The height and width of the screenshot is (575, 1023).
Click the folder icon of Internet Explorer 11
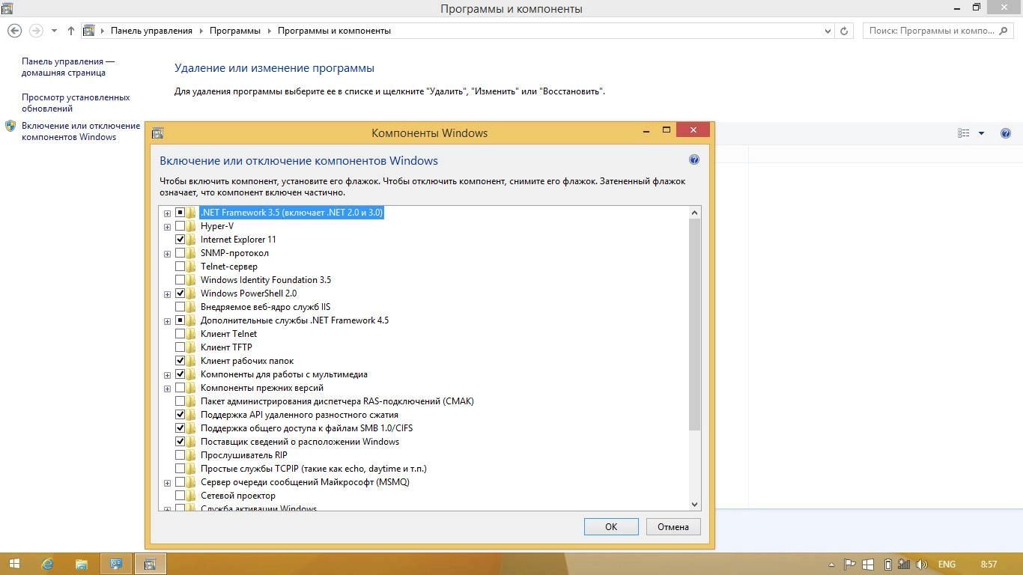191,240
